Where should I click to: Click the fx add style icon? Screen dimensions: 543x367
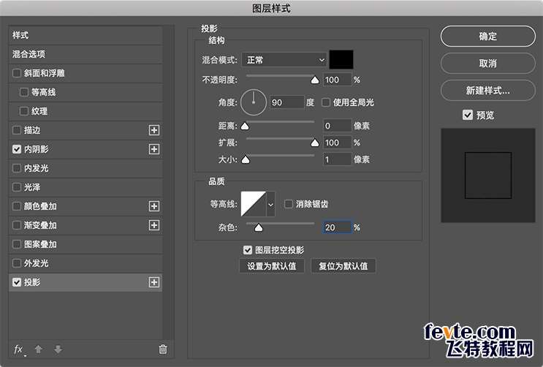click(19, 349)
